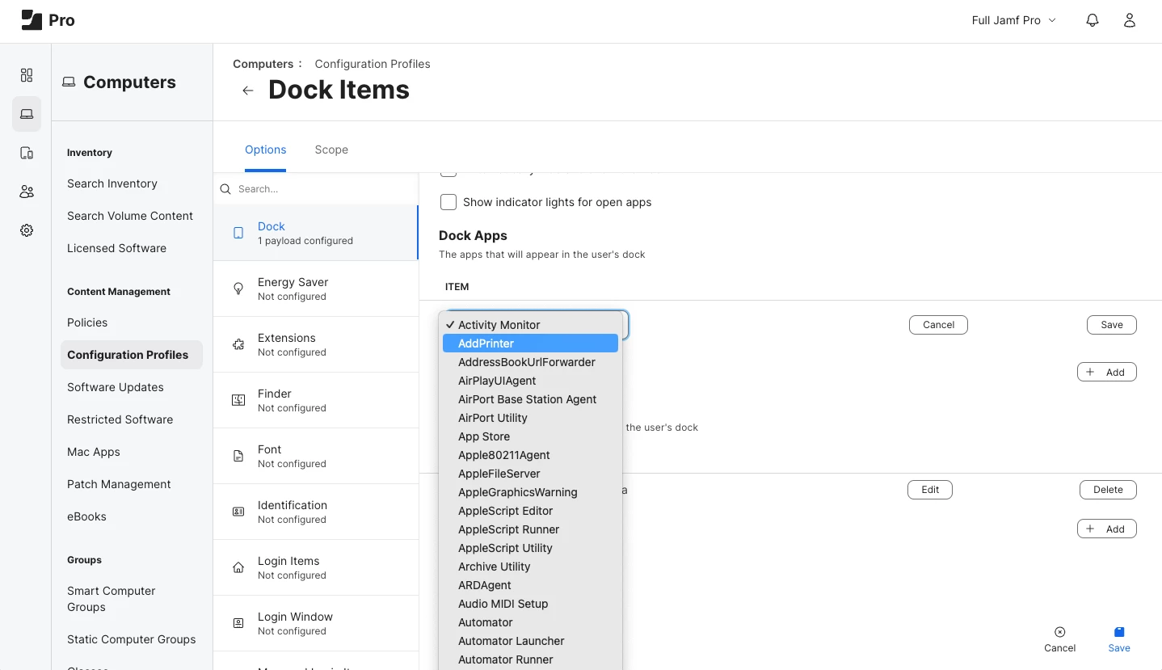Open Mac Apps
Viewport: 1162px width, 670px height.
(94, 452)
